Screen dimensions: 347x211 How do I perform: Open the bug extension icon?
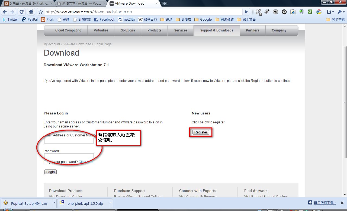[267, 12]
